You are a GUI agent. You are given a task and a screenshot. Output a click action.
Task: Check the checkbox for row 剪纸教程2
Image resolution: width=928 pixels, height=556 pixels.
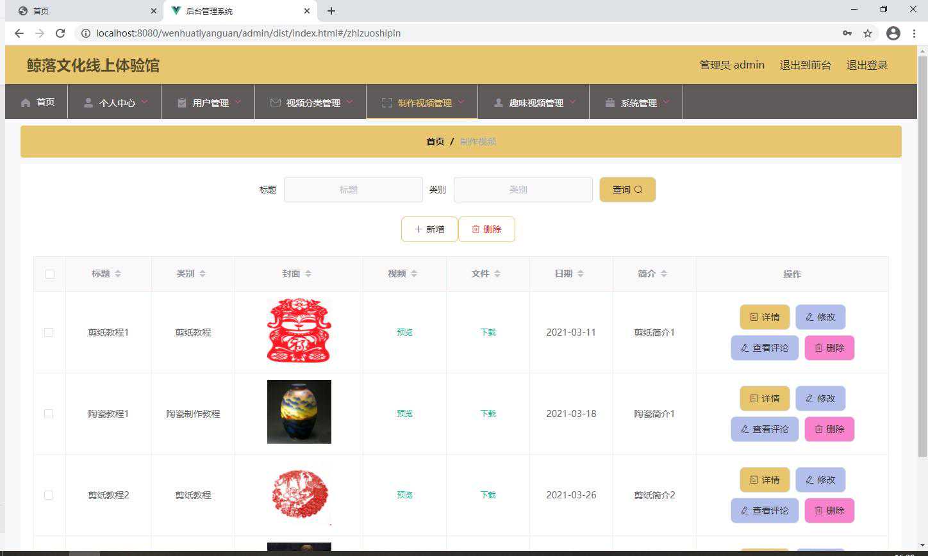click(49, 495)
